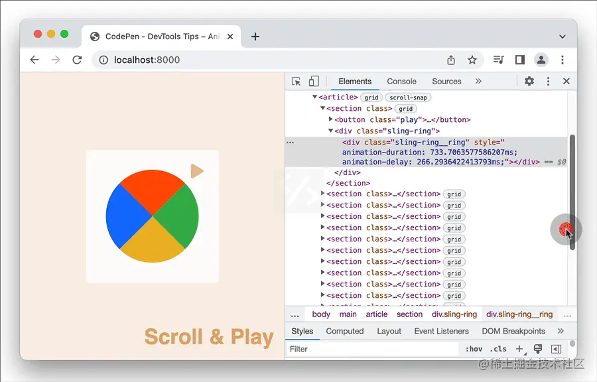Viewport: 597px width, 382px height.
Task: Collapse the article element node
Action: (314, 97)
